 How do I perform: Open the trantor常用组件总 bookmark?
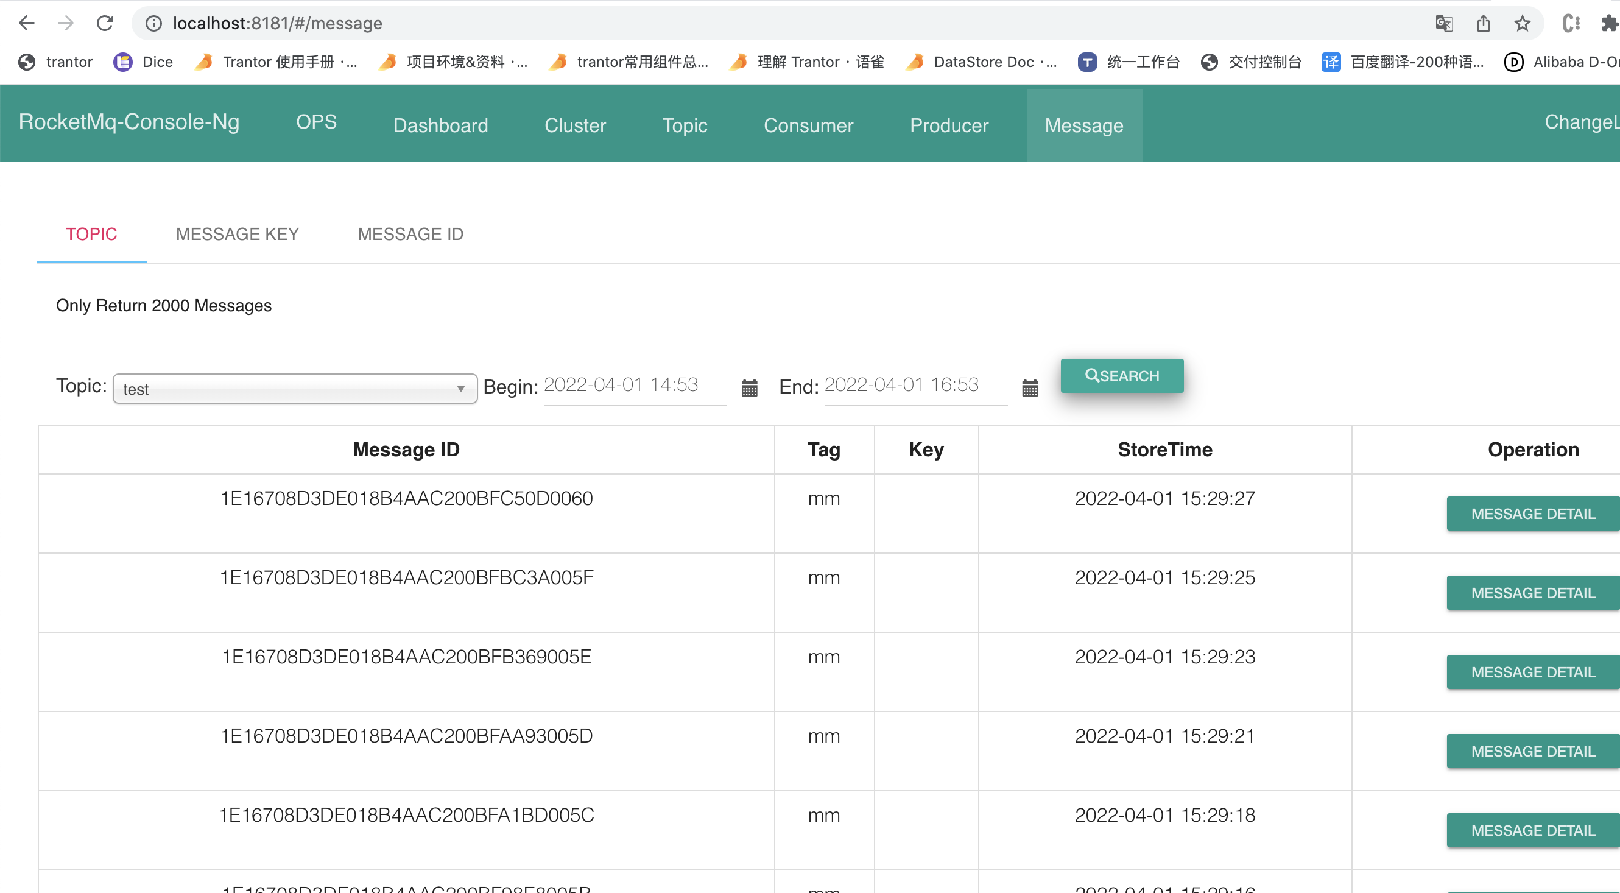629,62
